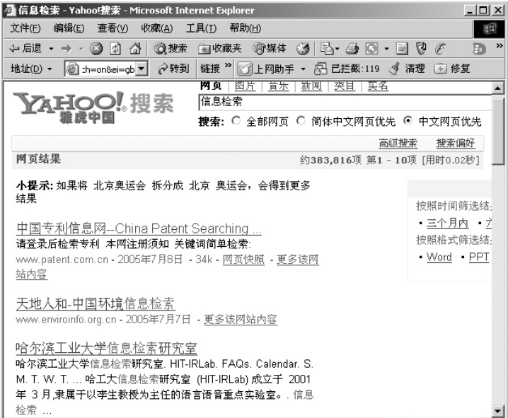Filter results by PPT format
The width and height of the screenshot is (508, 418).
479,257
